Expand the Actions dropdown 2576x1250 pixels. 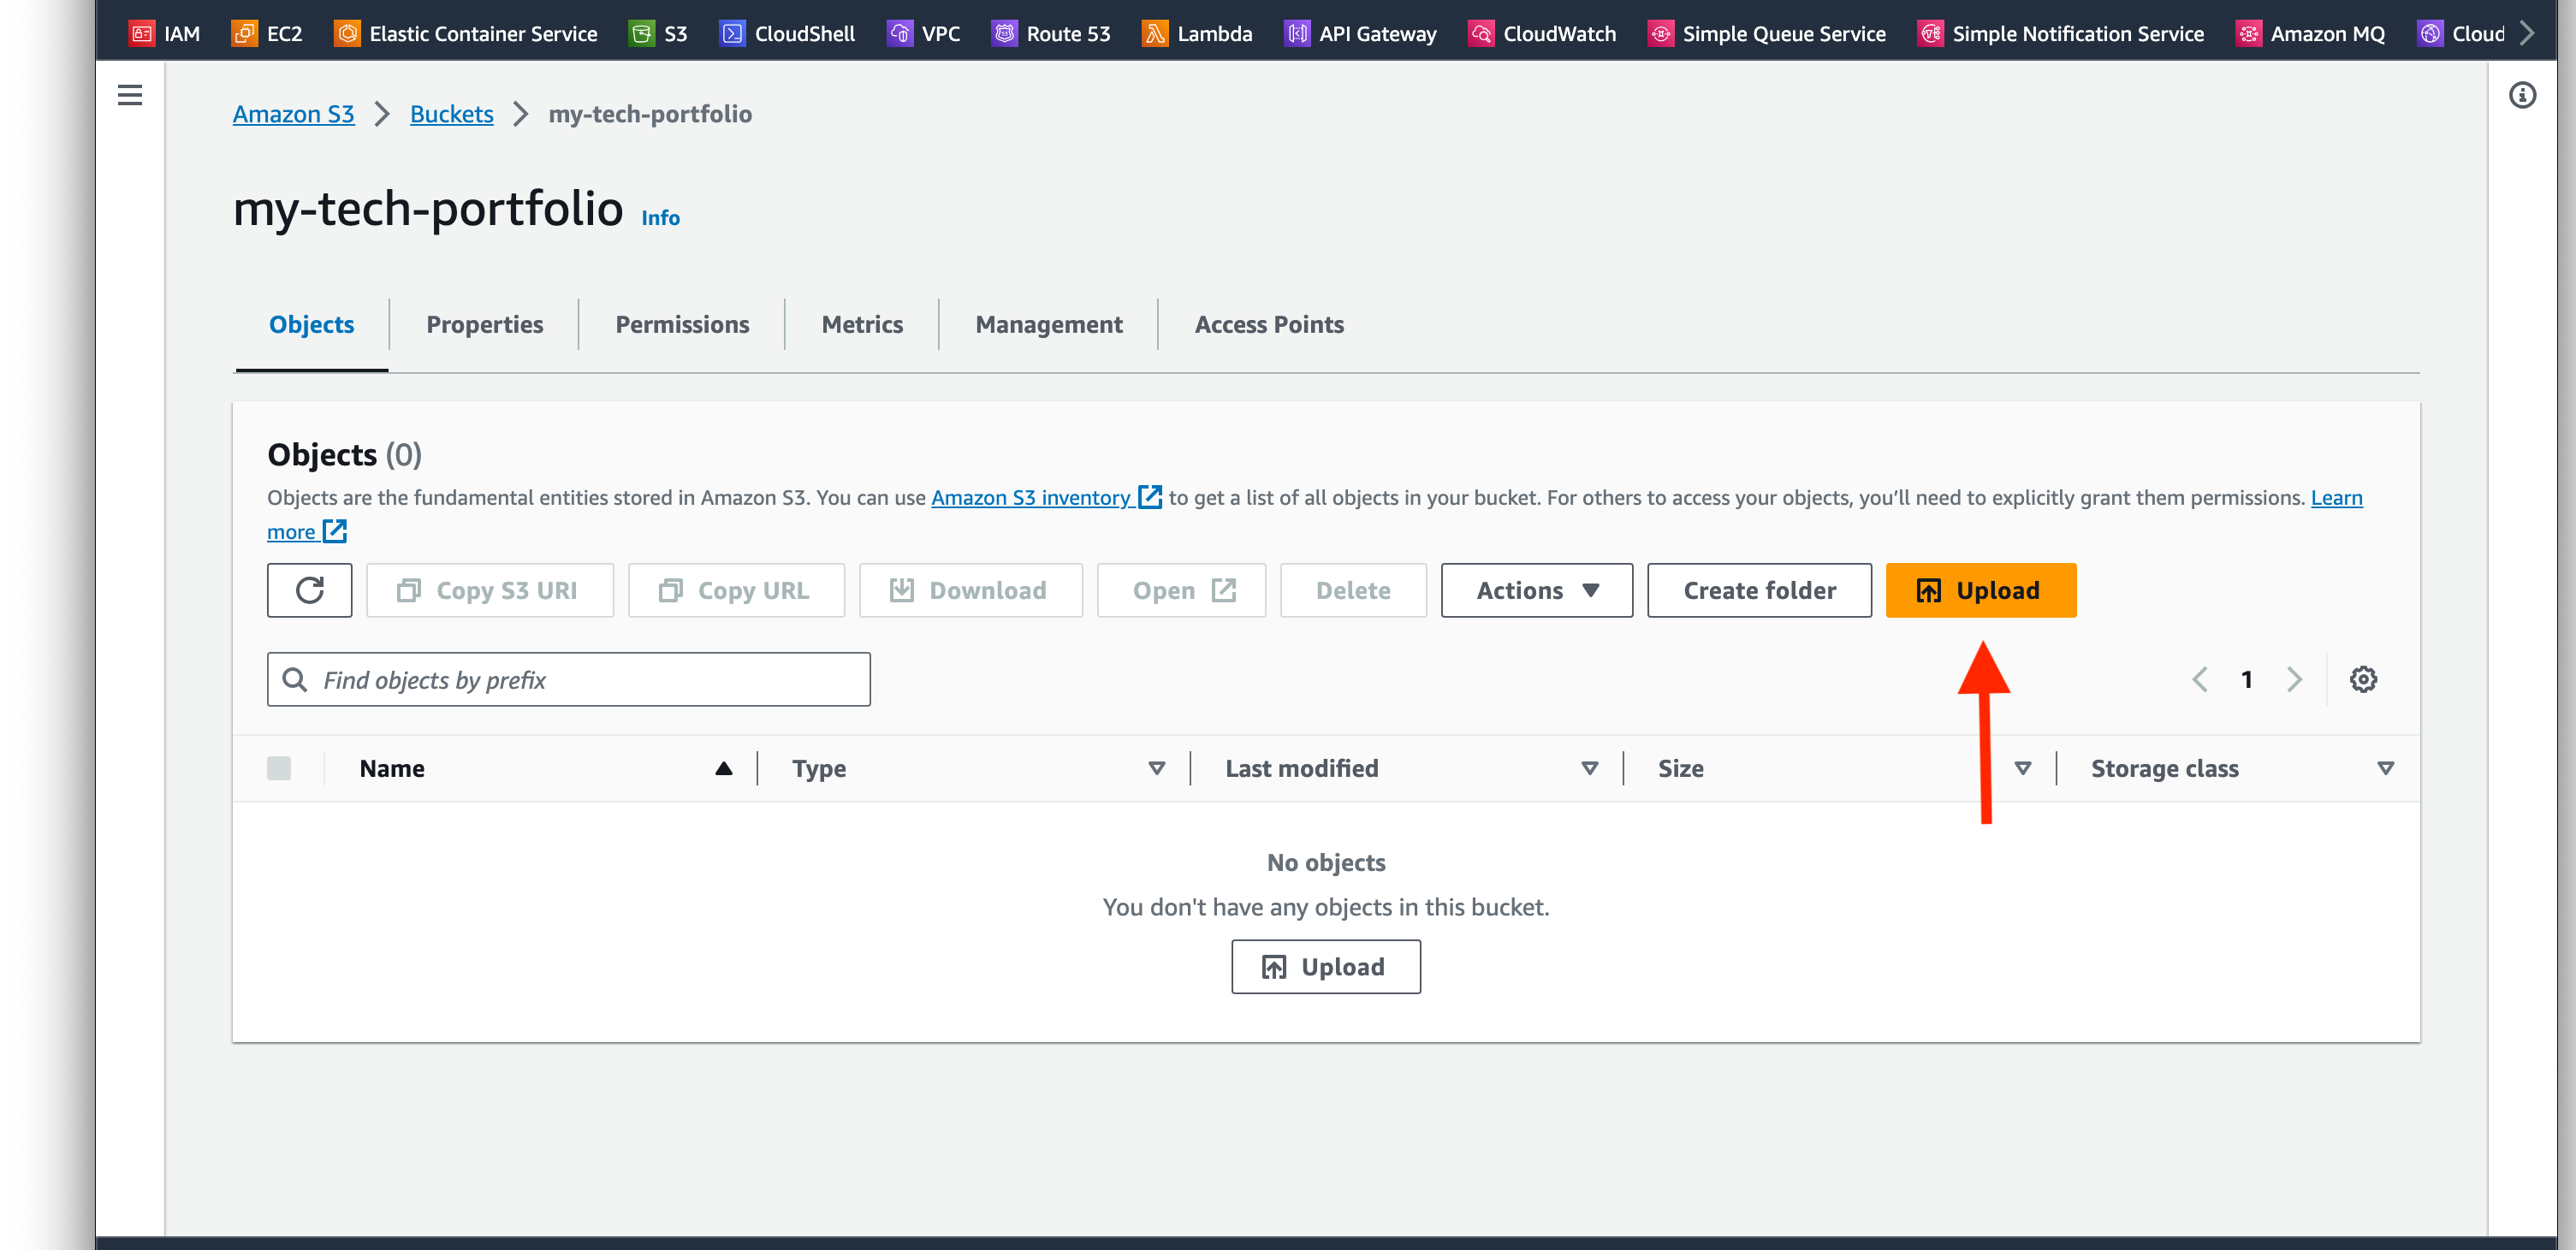[1536, 590]
